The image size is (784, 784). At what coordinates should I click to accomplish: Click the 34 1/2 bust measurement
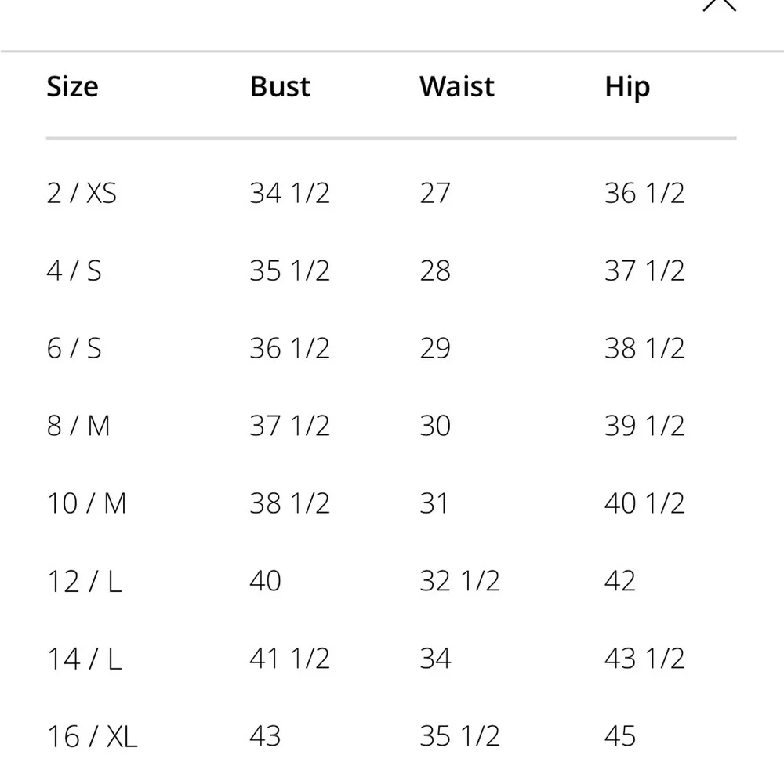click(x=289, y=193)
